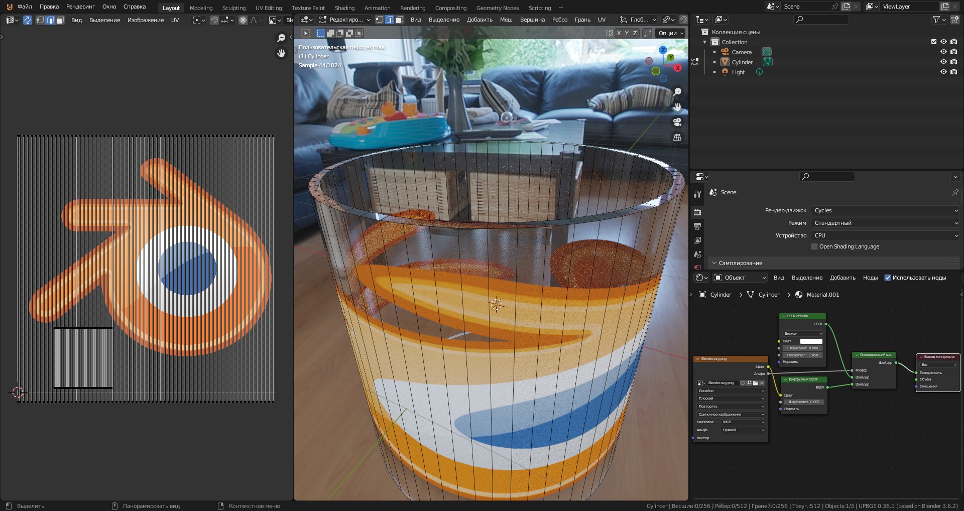Expand the Camera item in outliner
The image size is (964, 511).
click(x=715, y=52)
